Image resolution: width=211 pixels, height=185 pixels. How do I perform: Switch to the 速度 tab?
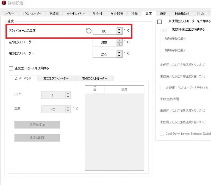[163, 14]
